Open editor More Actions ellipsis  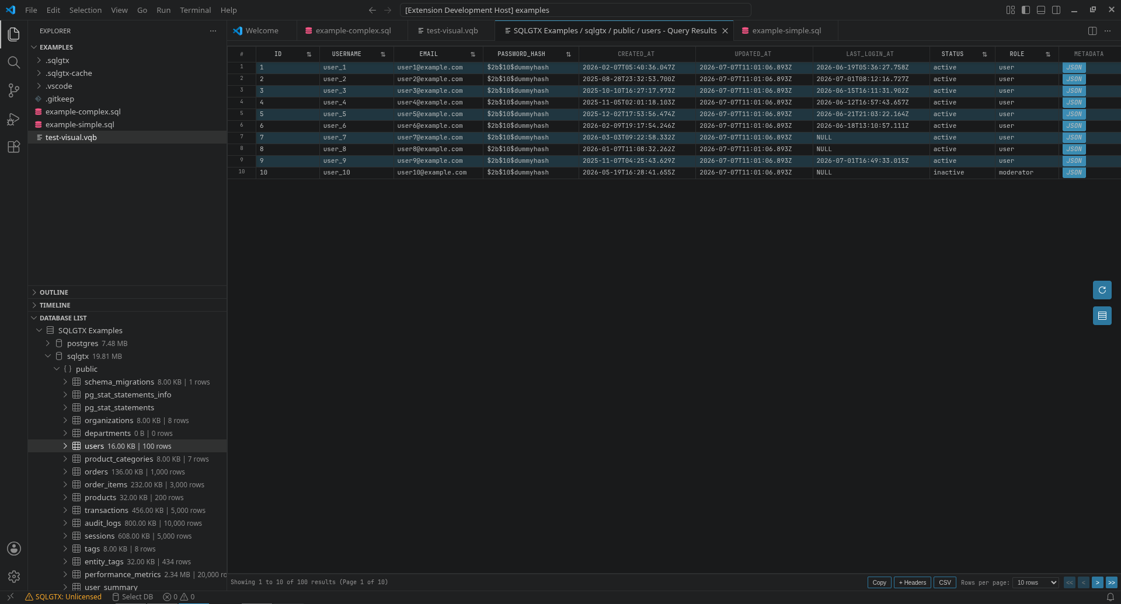point(1108,31)
